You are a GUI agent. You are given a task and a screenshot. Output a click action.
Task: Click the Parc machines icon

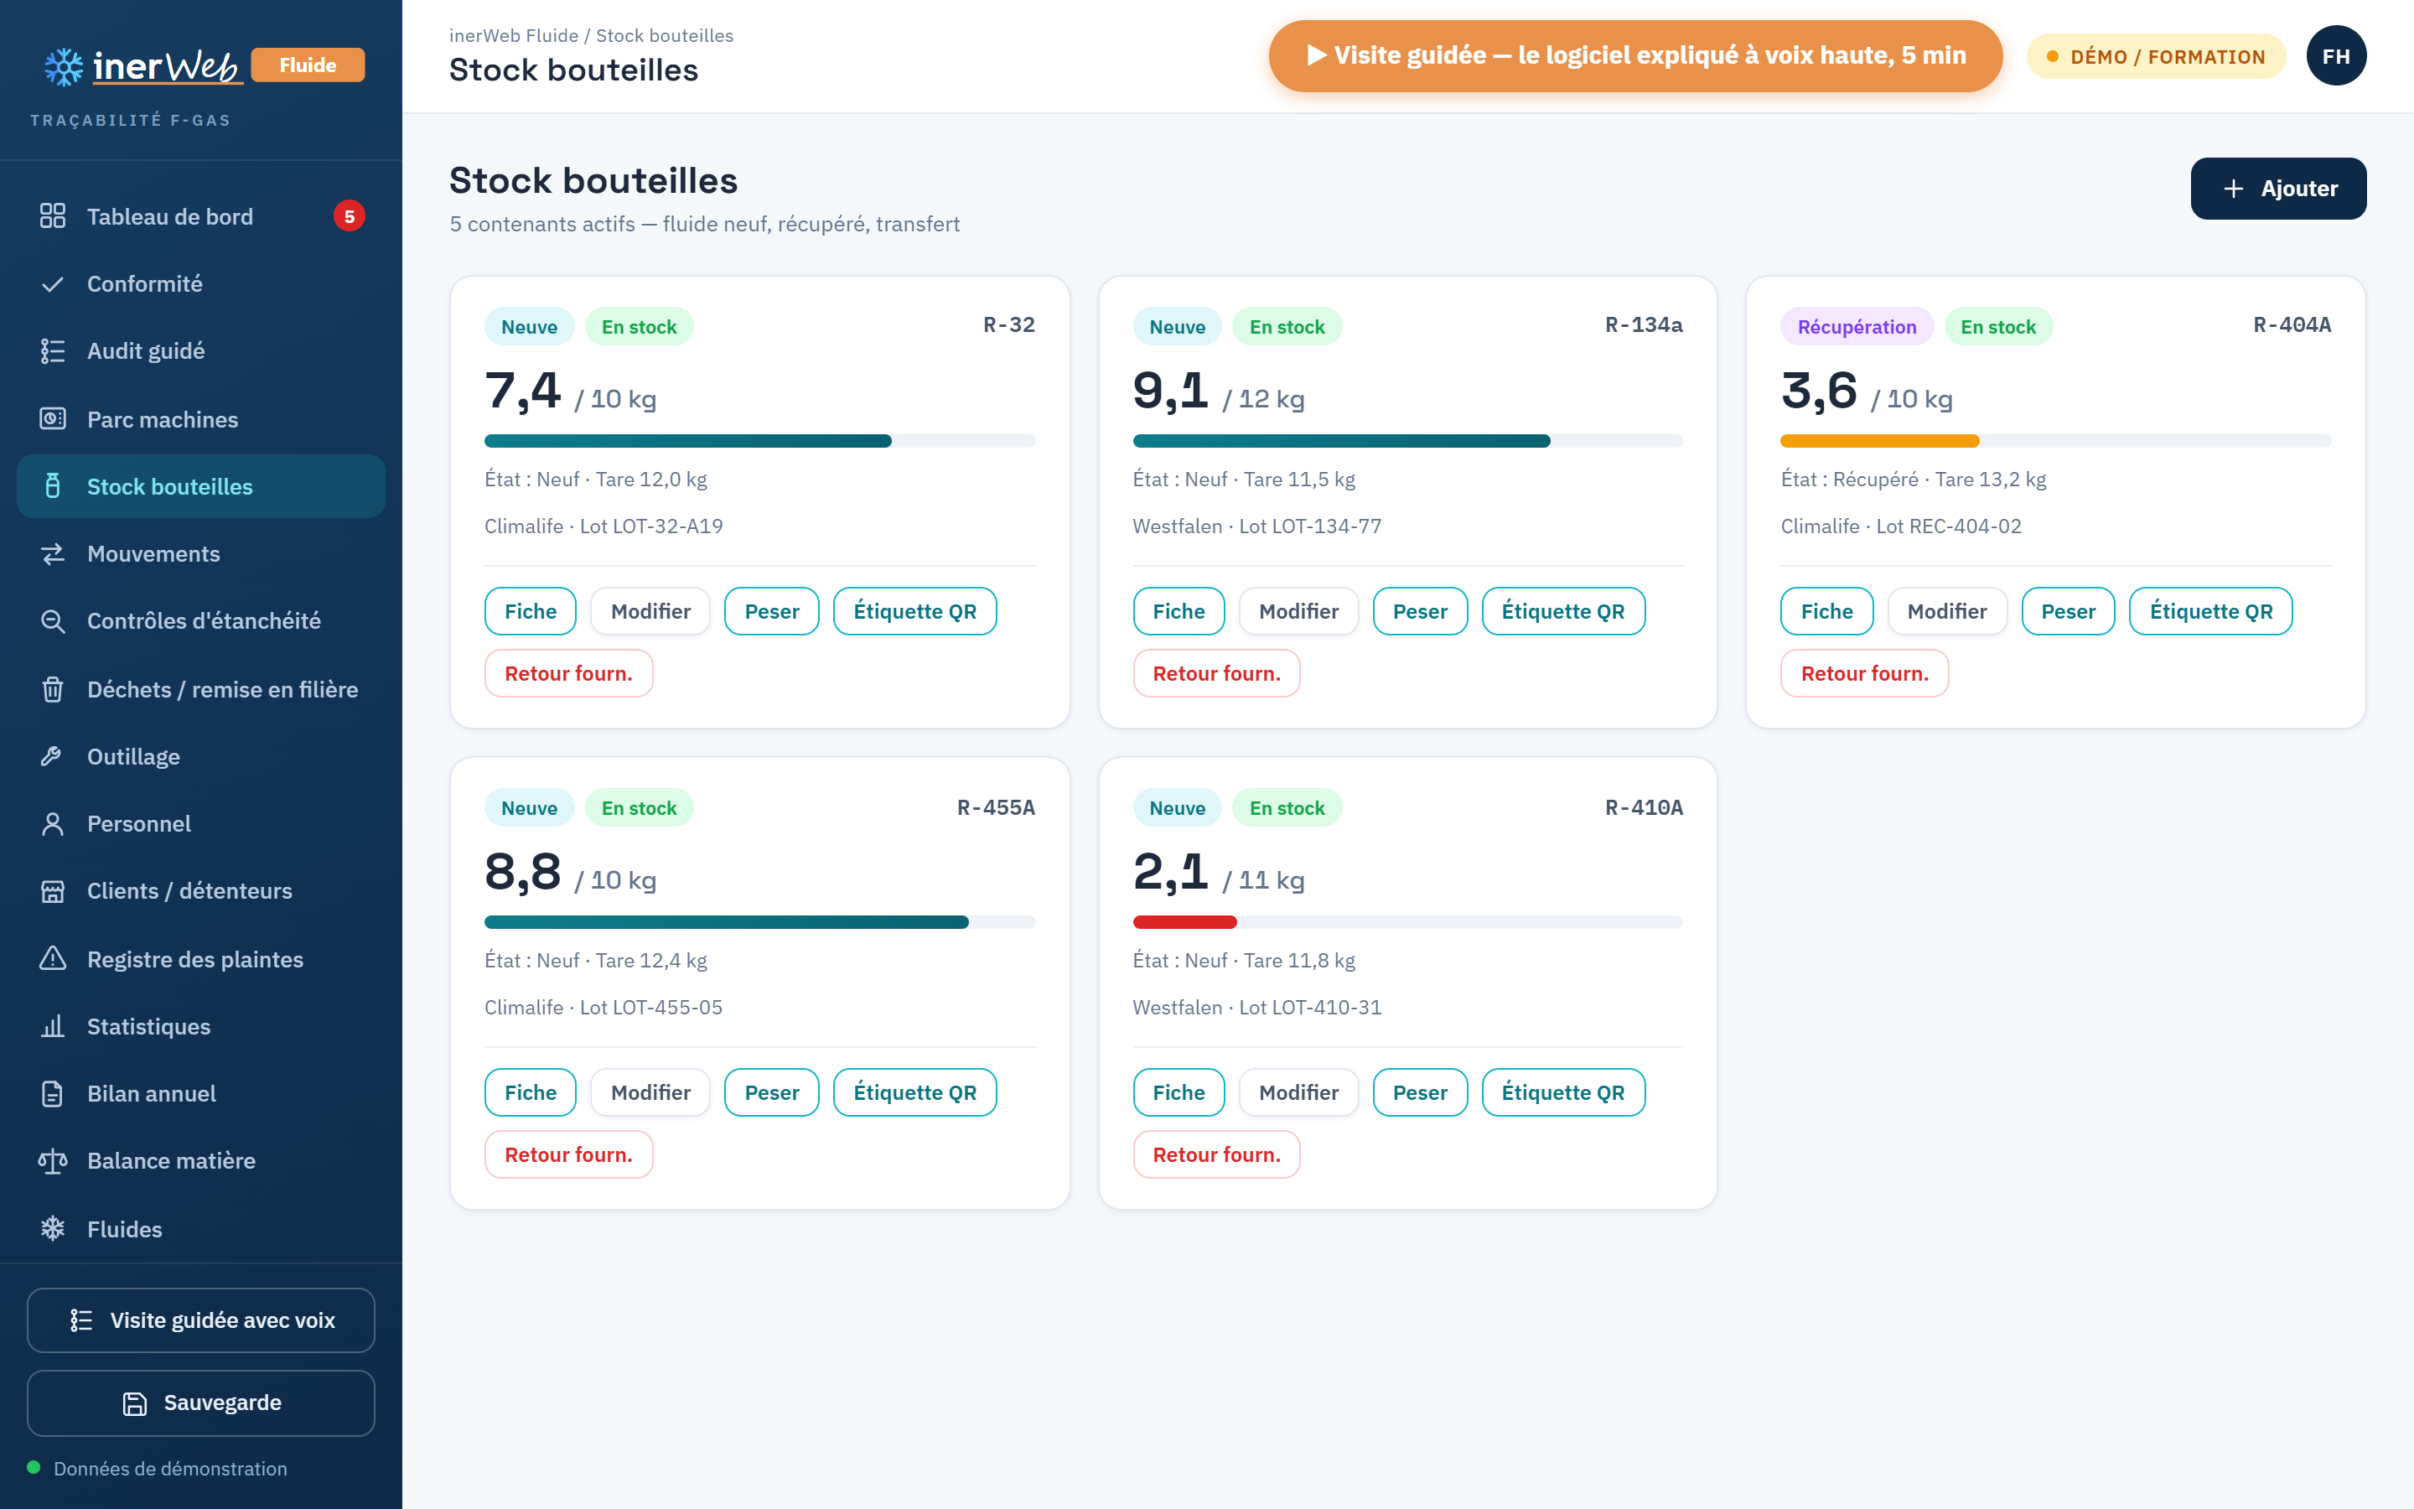[x=53, y=419]
